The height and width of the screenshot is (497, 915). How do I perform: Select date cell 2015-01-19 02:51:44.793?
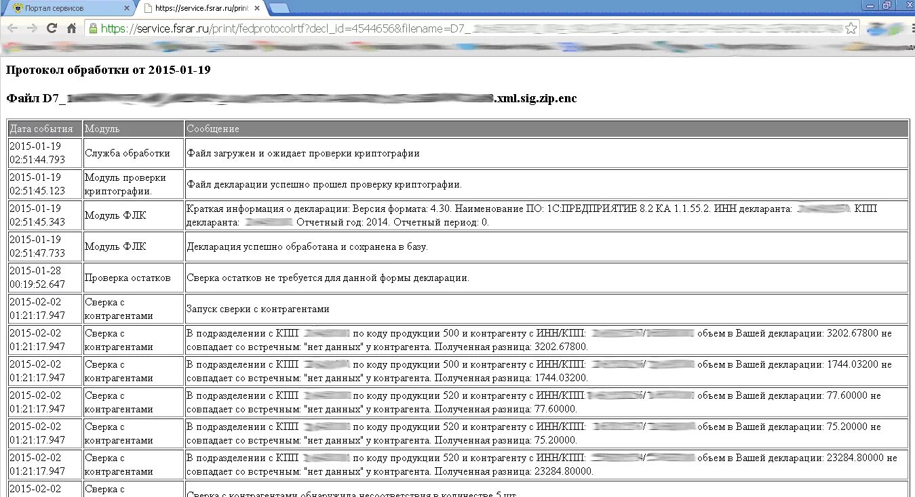click(x=45, y=153)
